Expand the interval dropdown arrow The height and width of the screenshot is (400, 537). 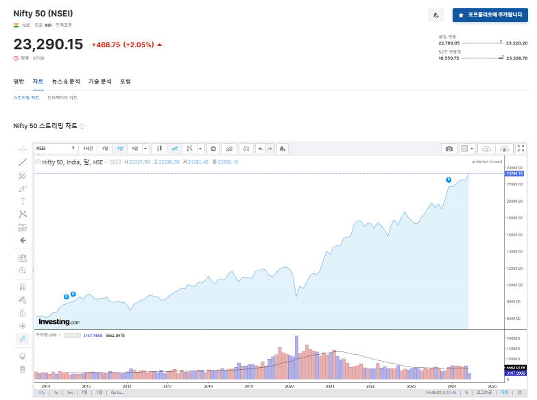pos(145,149)
